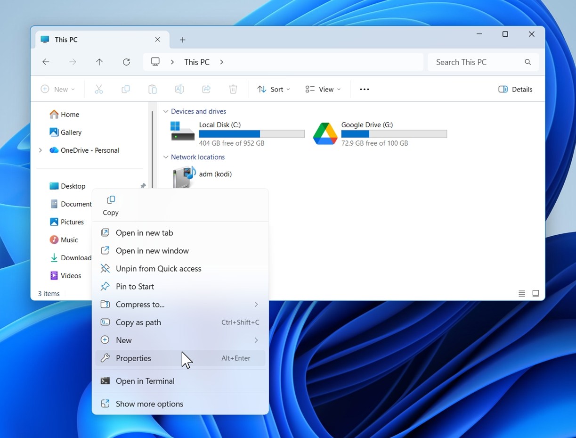Open Music folder in navigation pane
The height and width of the screenshot is (438, 576).
[x=64, y=240]
